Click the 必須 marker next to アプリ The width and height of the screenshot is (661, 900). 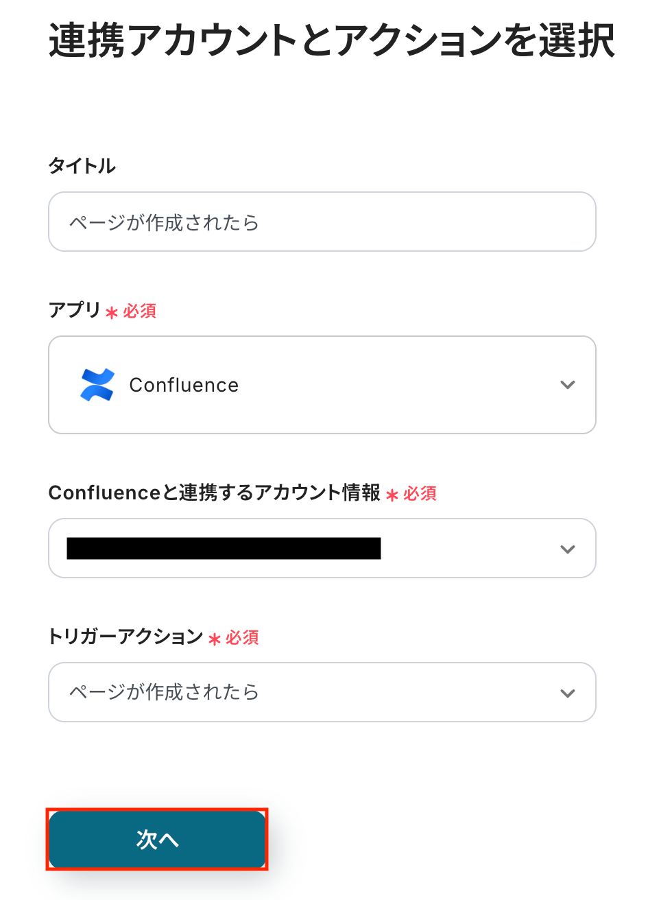[x=140, y=311]
